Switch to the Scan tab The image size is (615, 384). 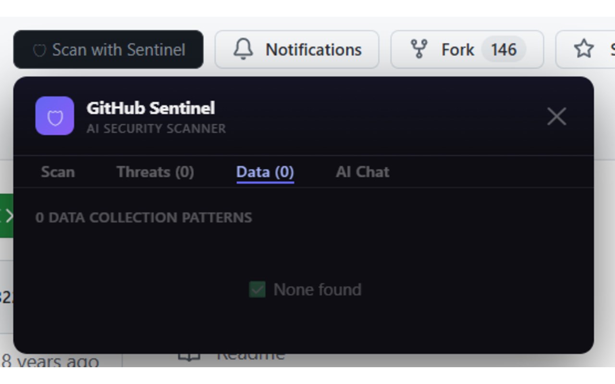[x=58, y=172]
